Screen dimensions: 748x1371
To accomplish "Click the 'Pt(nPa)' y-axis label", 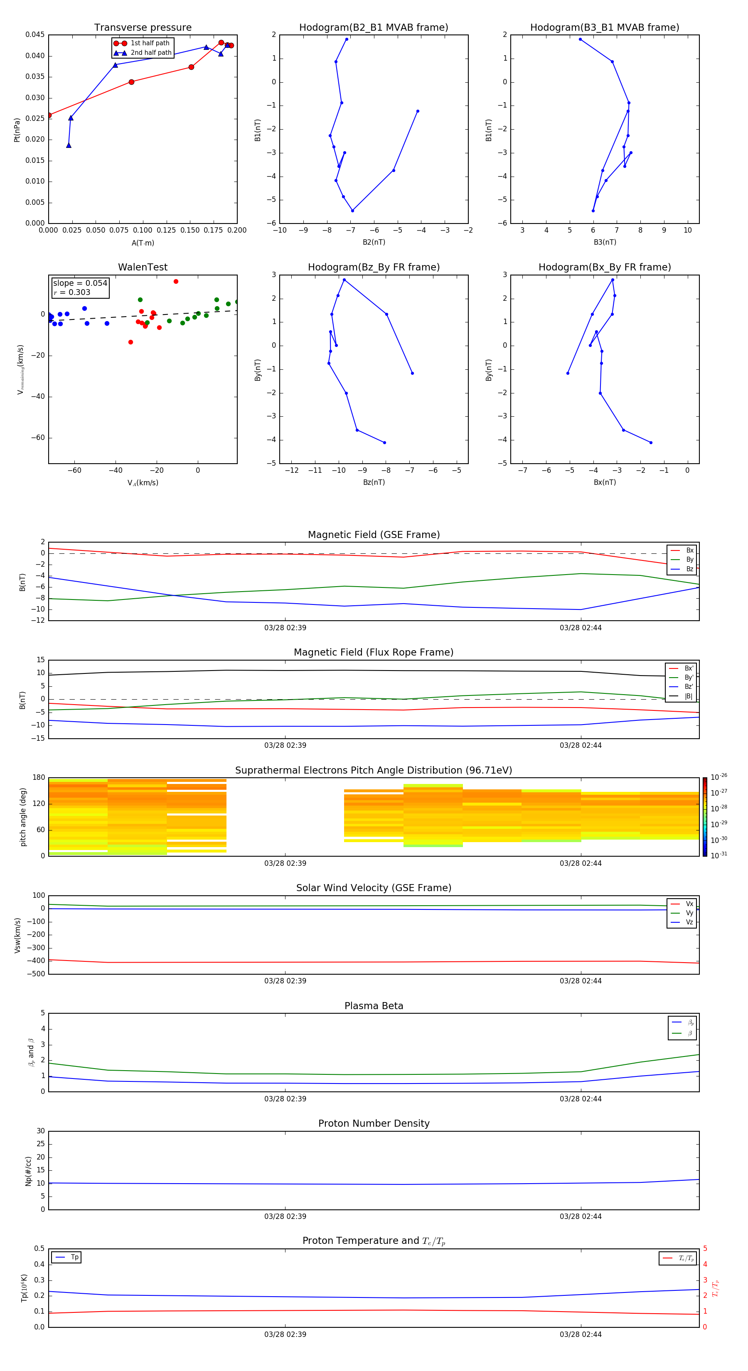I will coord(17,129).
